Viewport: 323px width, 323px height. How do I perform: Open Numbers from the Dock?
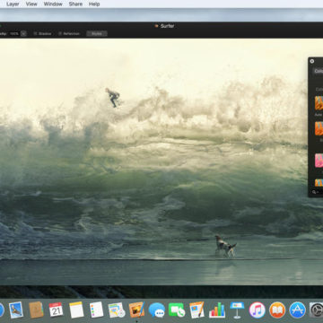(217, 310)
